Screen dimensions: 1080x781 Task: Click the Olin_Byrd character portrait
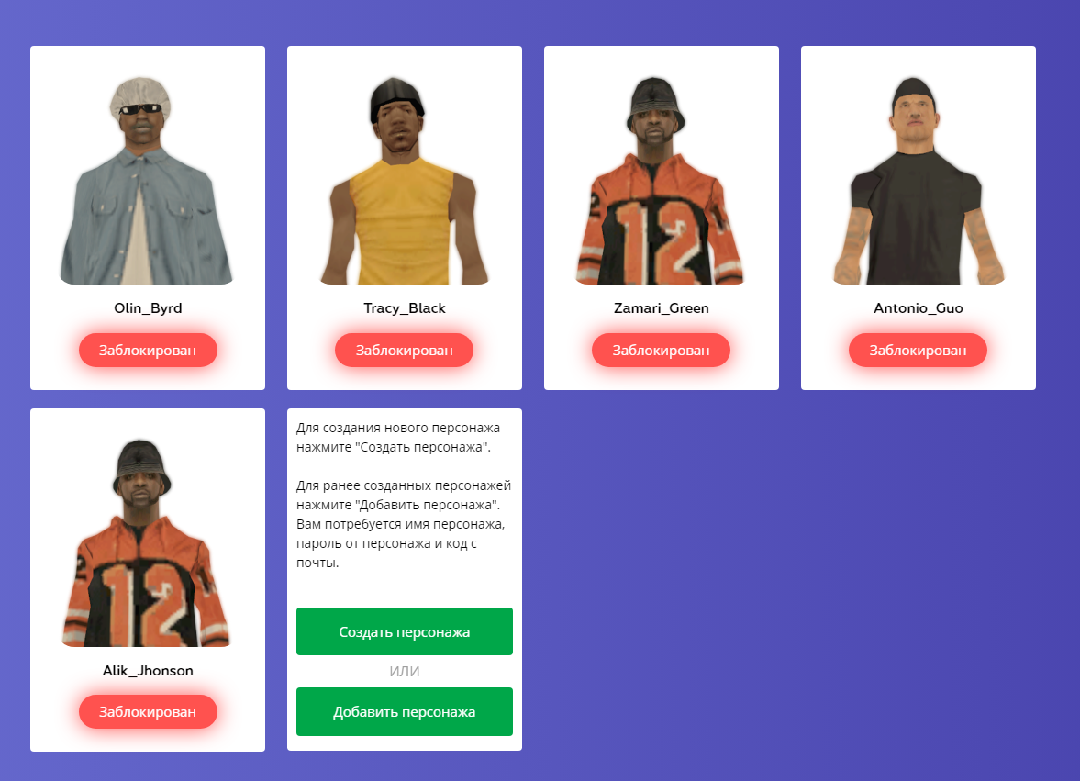(147, 180)
